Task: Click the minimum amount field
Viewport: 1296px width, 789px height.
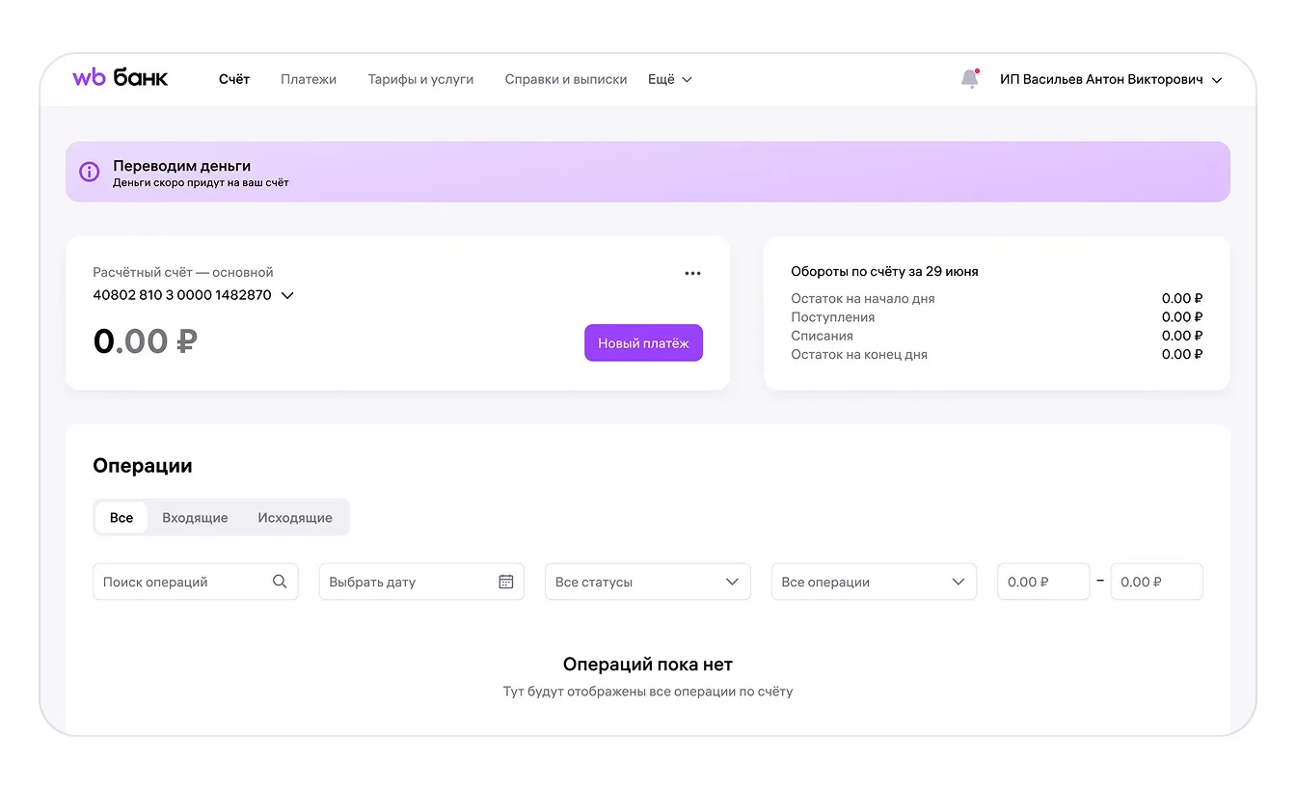Action: pyautogui.click(x=1042, y=582)
